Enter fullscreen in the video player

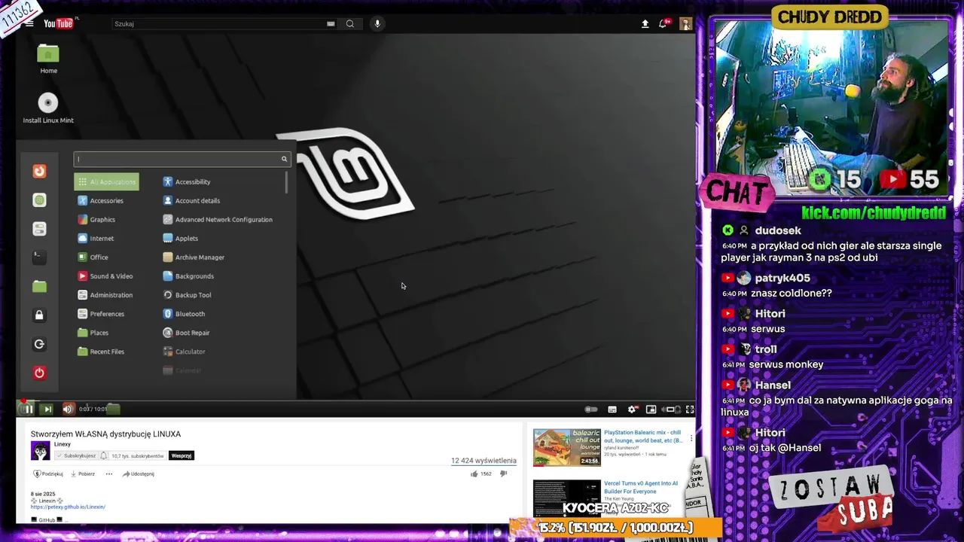(689, 410)
